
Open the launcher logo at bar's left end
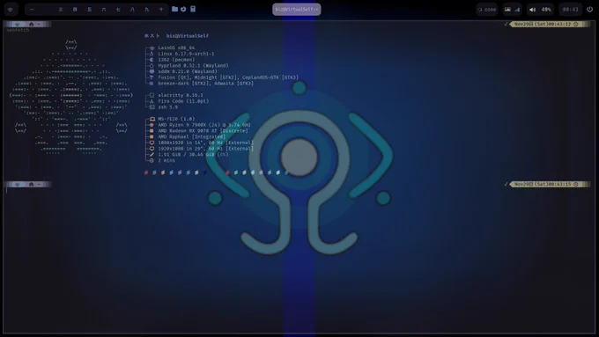coord(11,9)
